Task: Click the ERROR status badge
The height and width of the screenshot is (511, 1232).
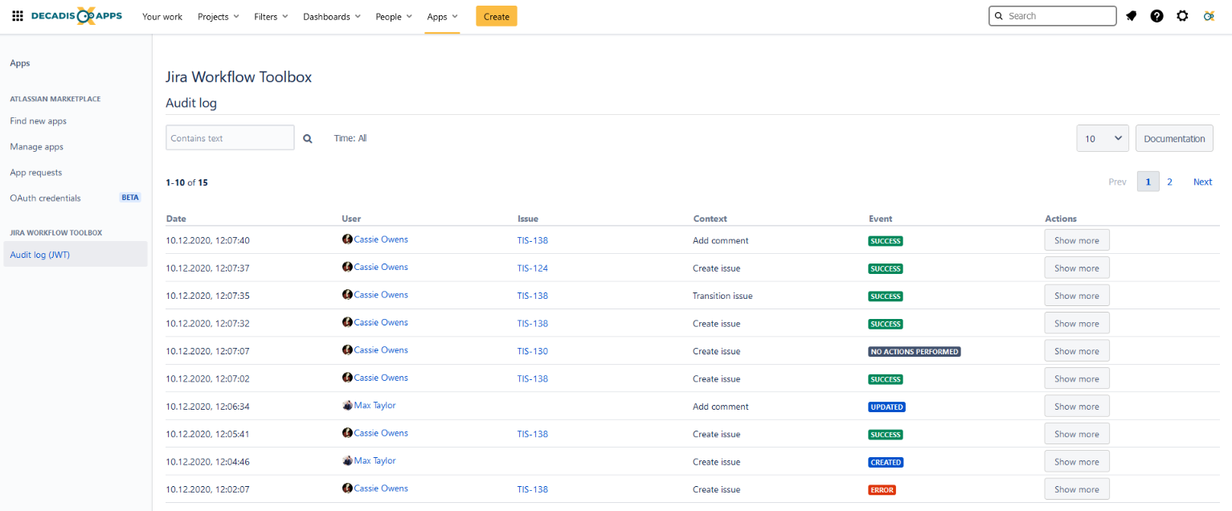Action: coord(882,490)
